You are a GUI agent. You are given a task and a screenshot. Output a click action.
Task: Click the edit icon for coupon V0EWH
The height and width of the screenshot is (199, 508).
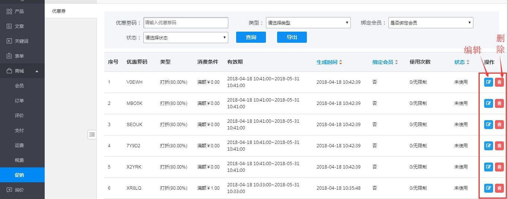[488, 82]
